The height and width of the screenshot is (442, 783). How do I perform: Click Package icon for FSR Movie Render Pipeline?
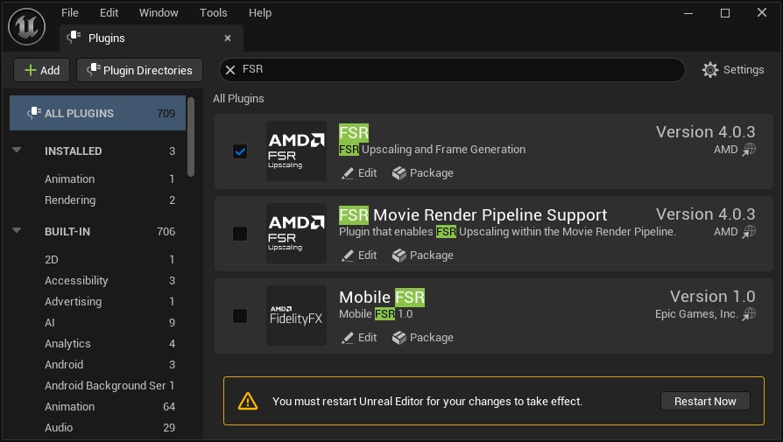click(399, 256)
